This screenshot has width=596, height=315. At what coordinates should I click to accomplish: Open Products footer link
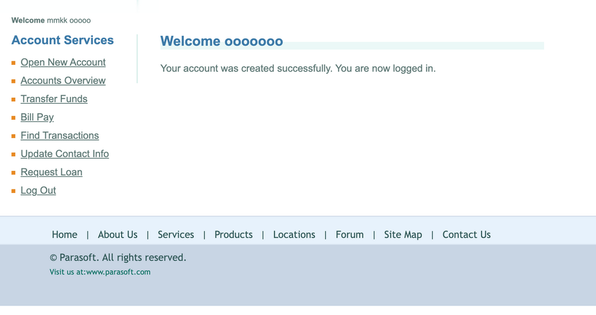(x=234, y=235)
